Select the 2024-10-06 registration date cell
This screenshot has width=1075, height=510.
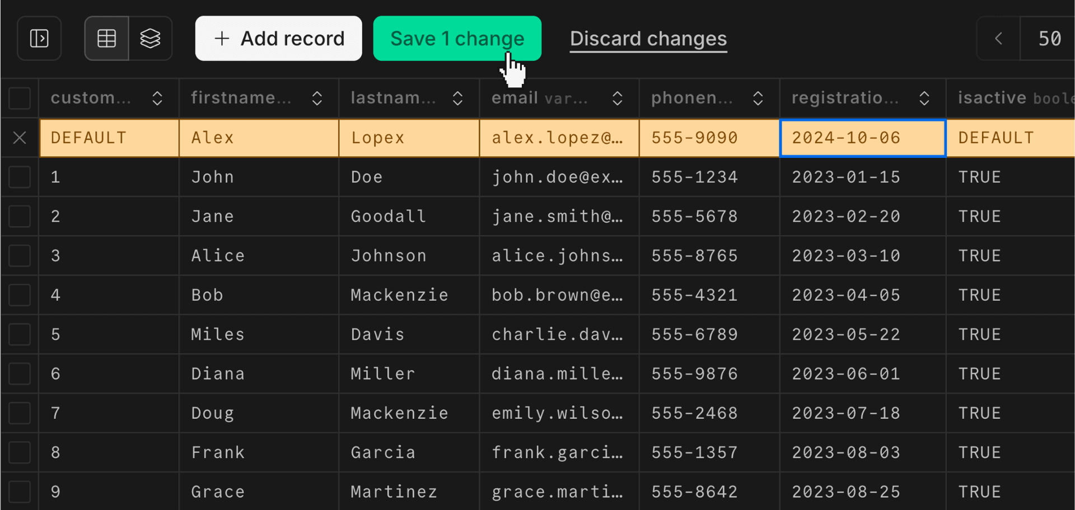tap(862, 138)
